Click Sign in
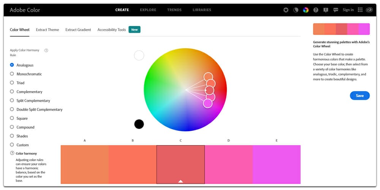 [x=348, y=10]
